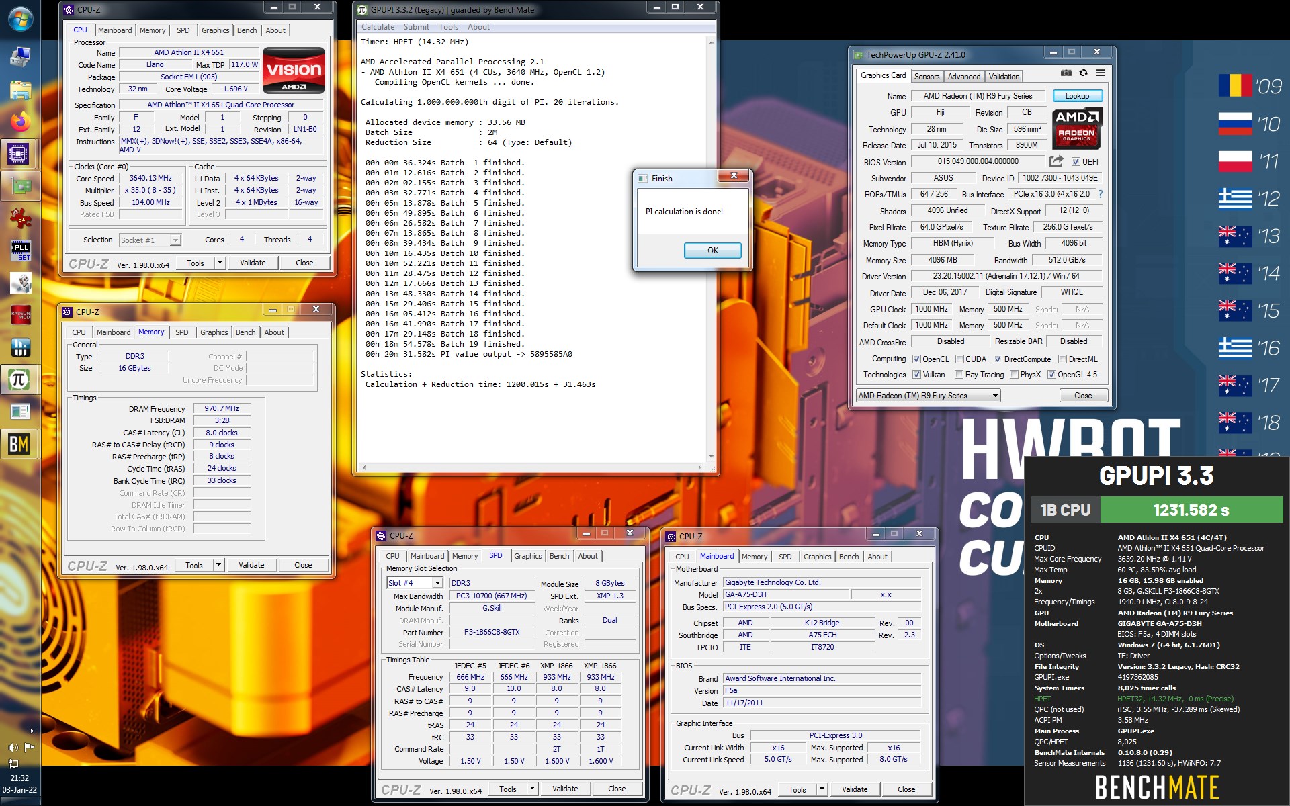Click Close in CPU-Z SPD window

[x=617, y=789]
